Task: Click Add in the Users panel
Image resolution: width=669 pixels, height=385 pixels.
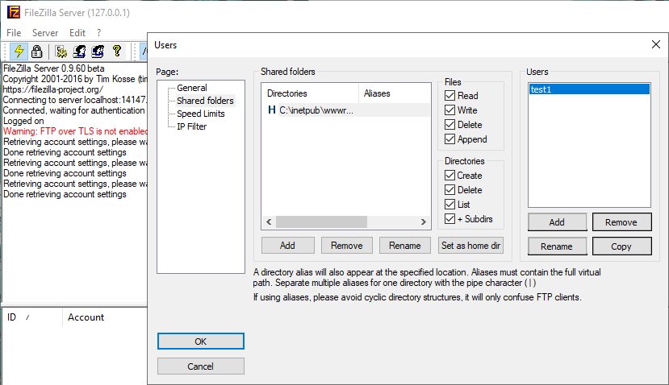Action: click(557, 221)
